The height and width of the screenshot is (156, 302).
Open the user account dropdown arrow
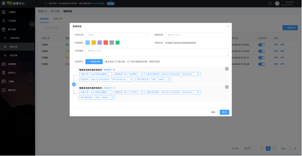(298, 4)
